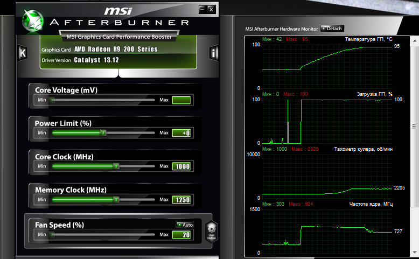Click the 'Макс : 2326' fan reading
The height and width of the screenshot is (259, 419).
305,149
